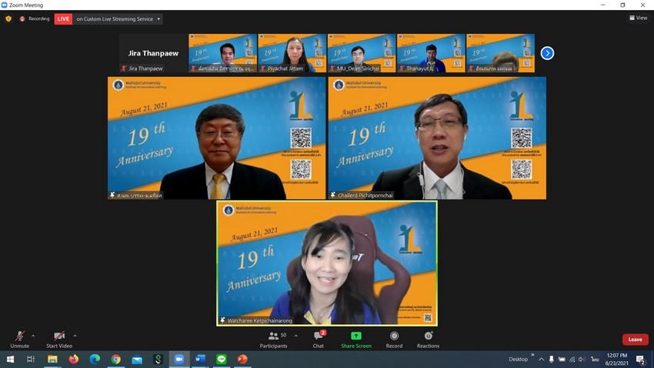Open Microsoft Word from the taskbar

pyautogui.click(x=200, y=360)
